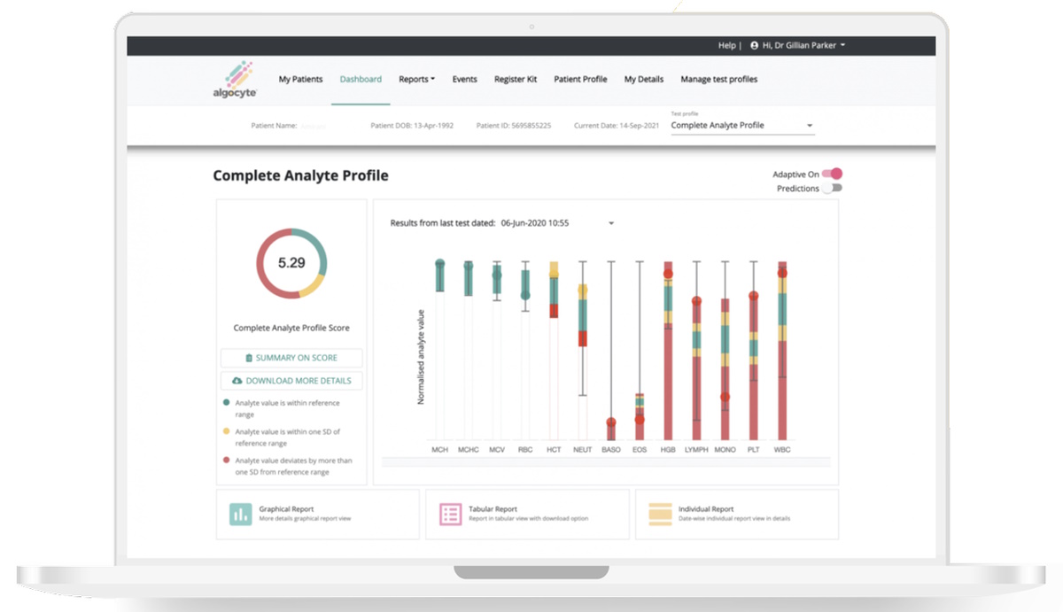Screen dimensions: 1063x612
Task: Expand the Reports menu dropdown
Action: 416,79
